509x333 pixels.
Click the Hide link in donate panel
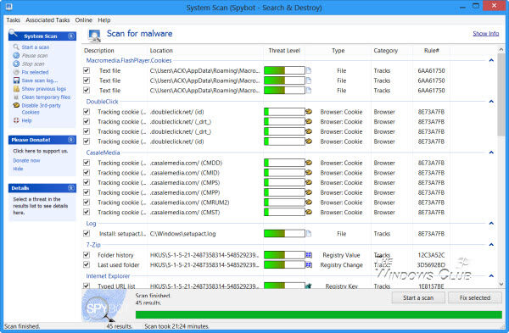(18, 169)
